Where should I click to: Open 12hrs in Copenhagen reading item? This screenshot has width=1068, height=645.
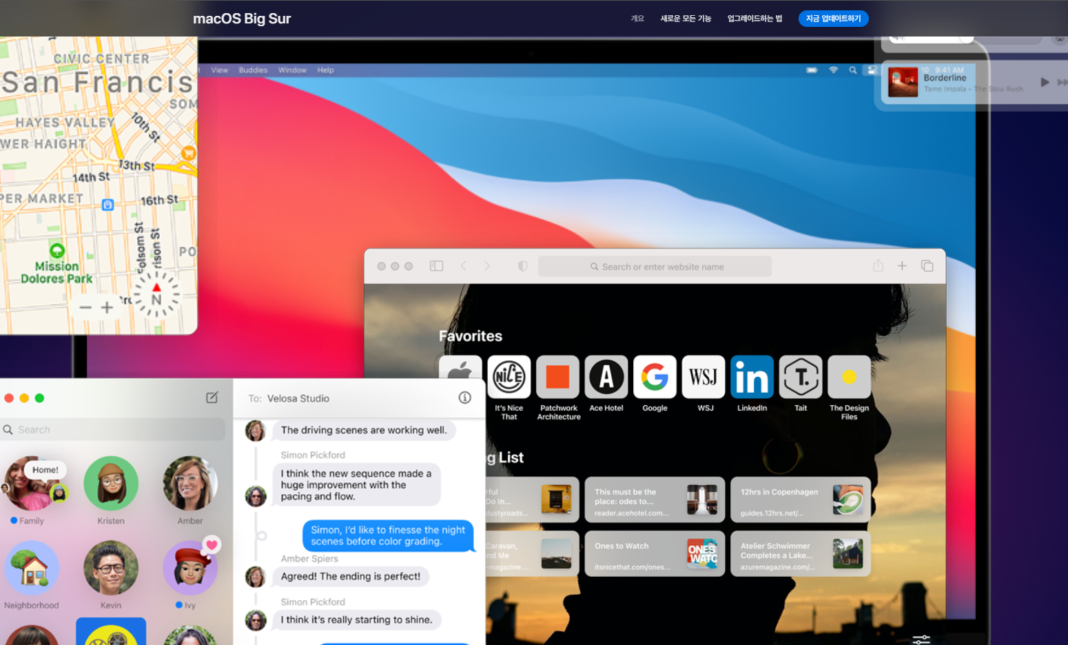click(x=801, y=500)
